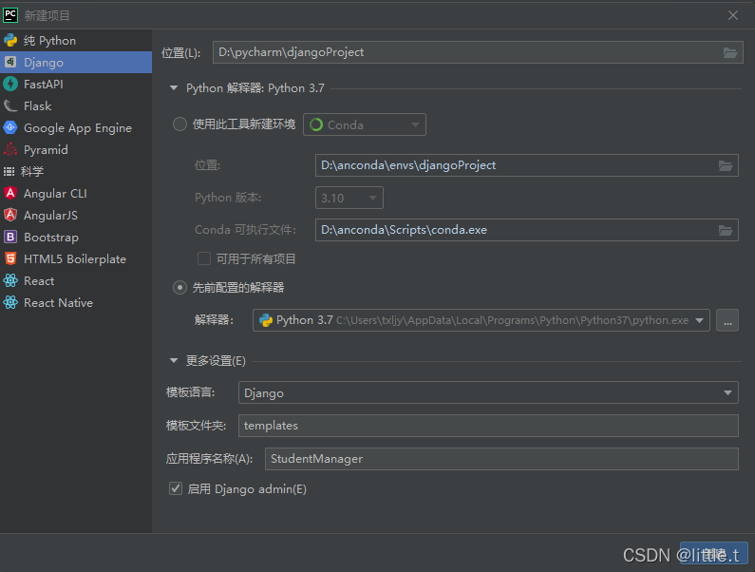This screenshot has width=755, height=572.
Task: Select Django project type
Action: coord(76,62)
